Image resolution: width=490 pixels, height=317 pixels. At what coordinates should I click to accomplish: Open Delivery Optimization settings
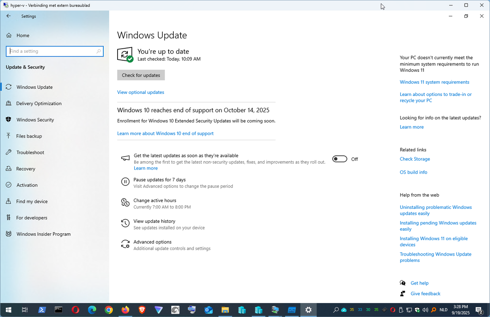39,103
